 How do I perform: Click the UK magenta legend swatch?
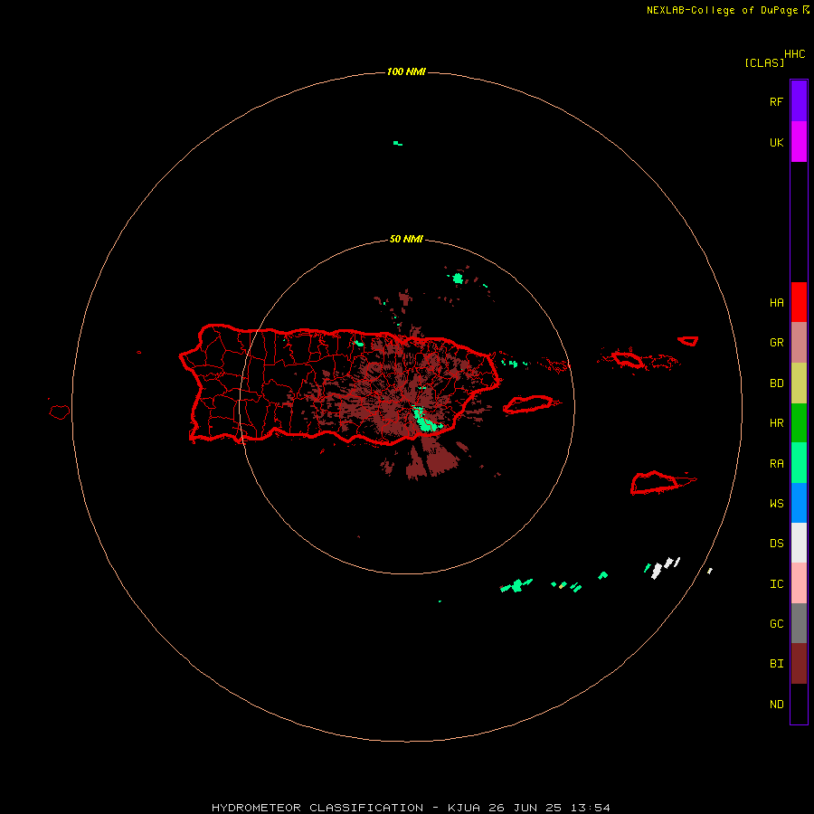tap(799, 141)
